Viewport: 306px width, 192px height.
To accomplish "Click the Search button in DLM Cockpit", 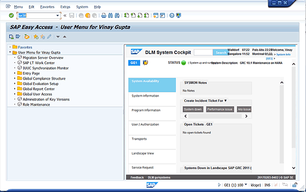I will (221, 53).
